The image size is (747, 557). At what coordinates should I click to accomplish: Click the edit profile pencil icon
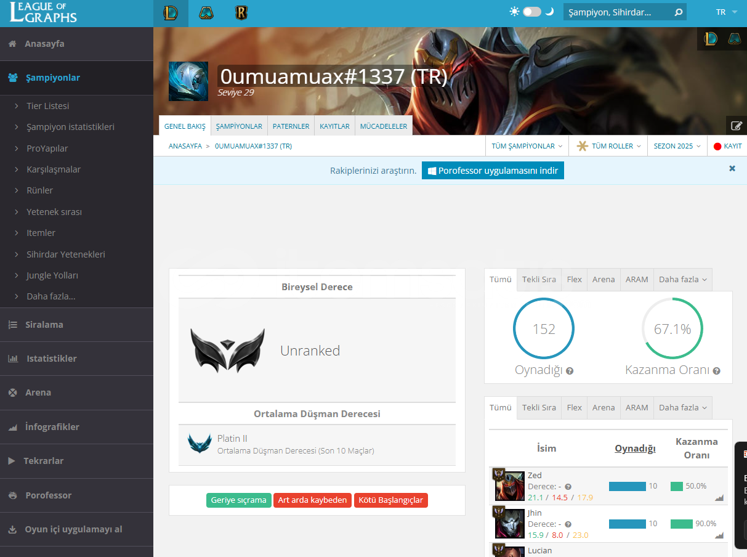[x=737, y=126]
